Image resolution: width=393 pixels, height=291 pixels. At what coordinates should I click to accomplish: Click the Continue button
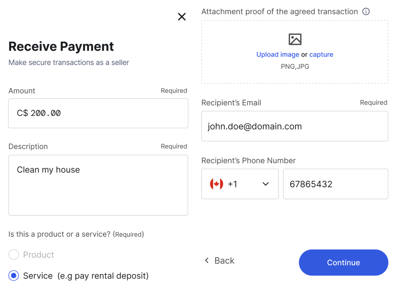[x=343, y=263]
